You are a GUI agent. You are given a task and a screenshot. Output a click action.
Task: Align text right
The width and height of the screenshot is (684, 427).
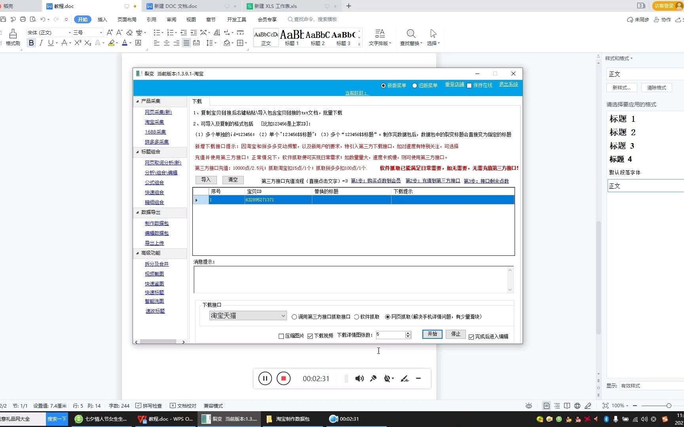pos(177,43)
